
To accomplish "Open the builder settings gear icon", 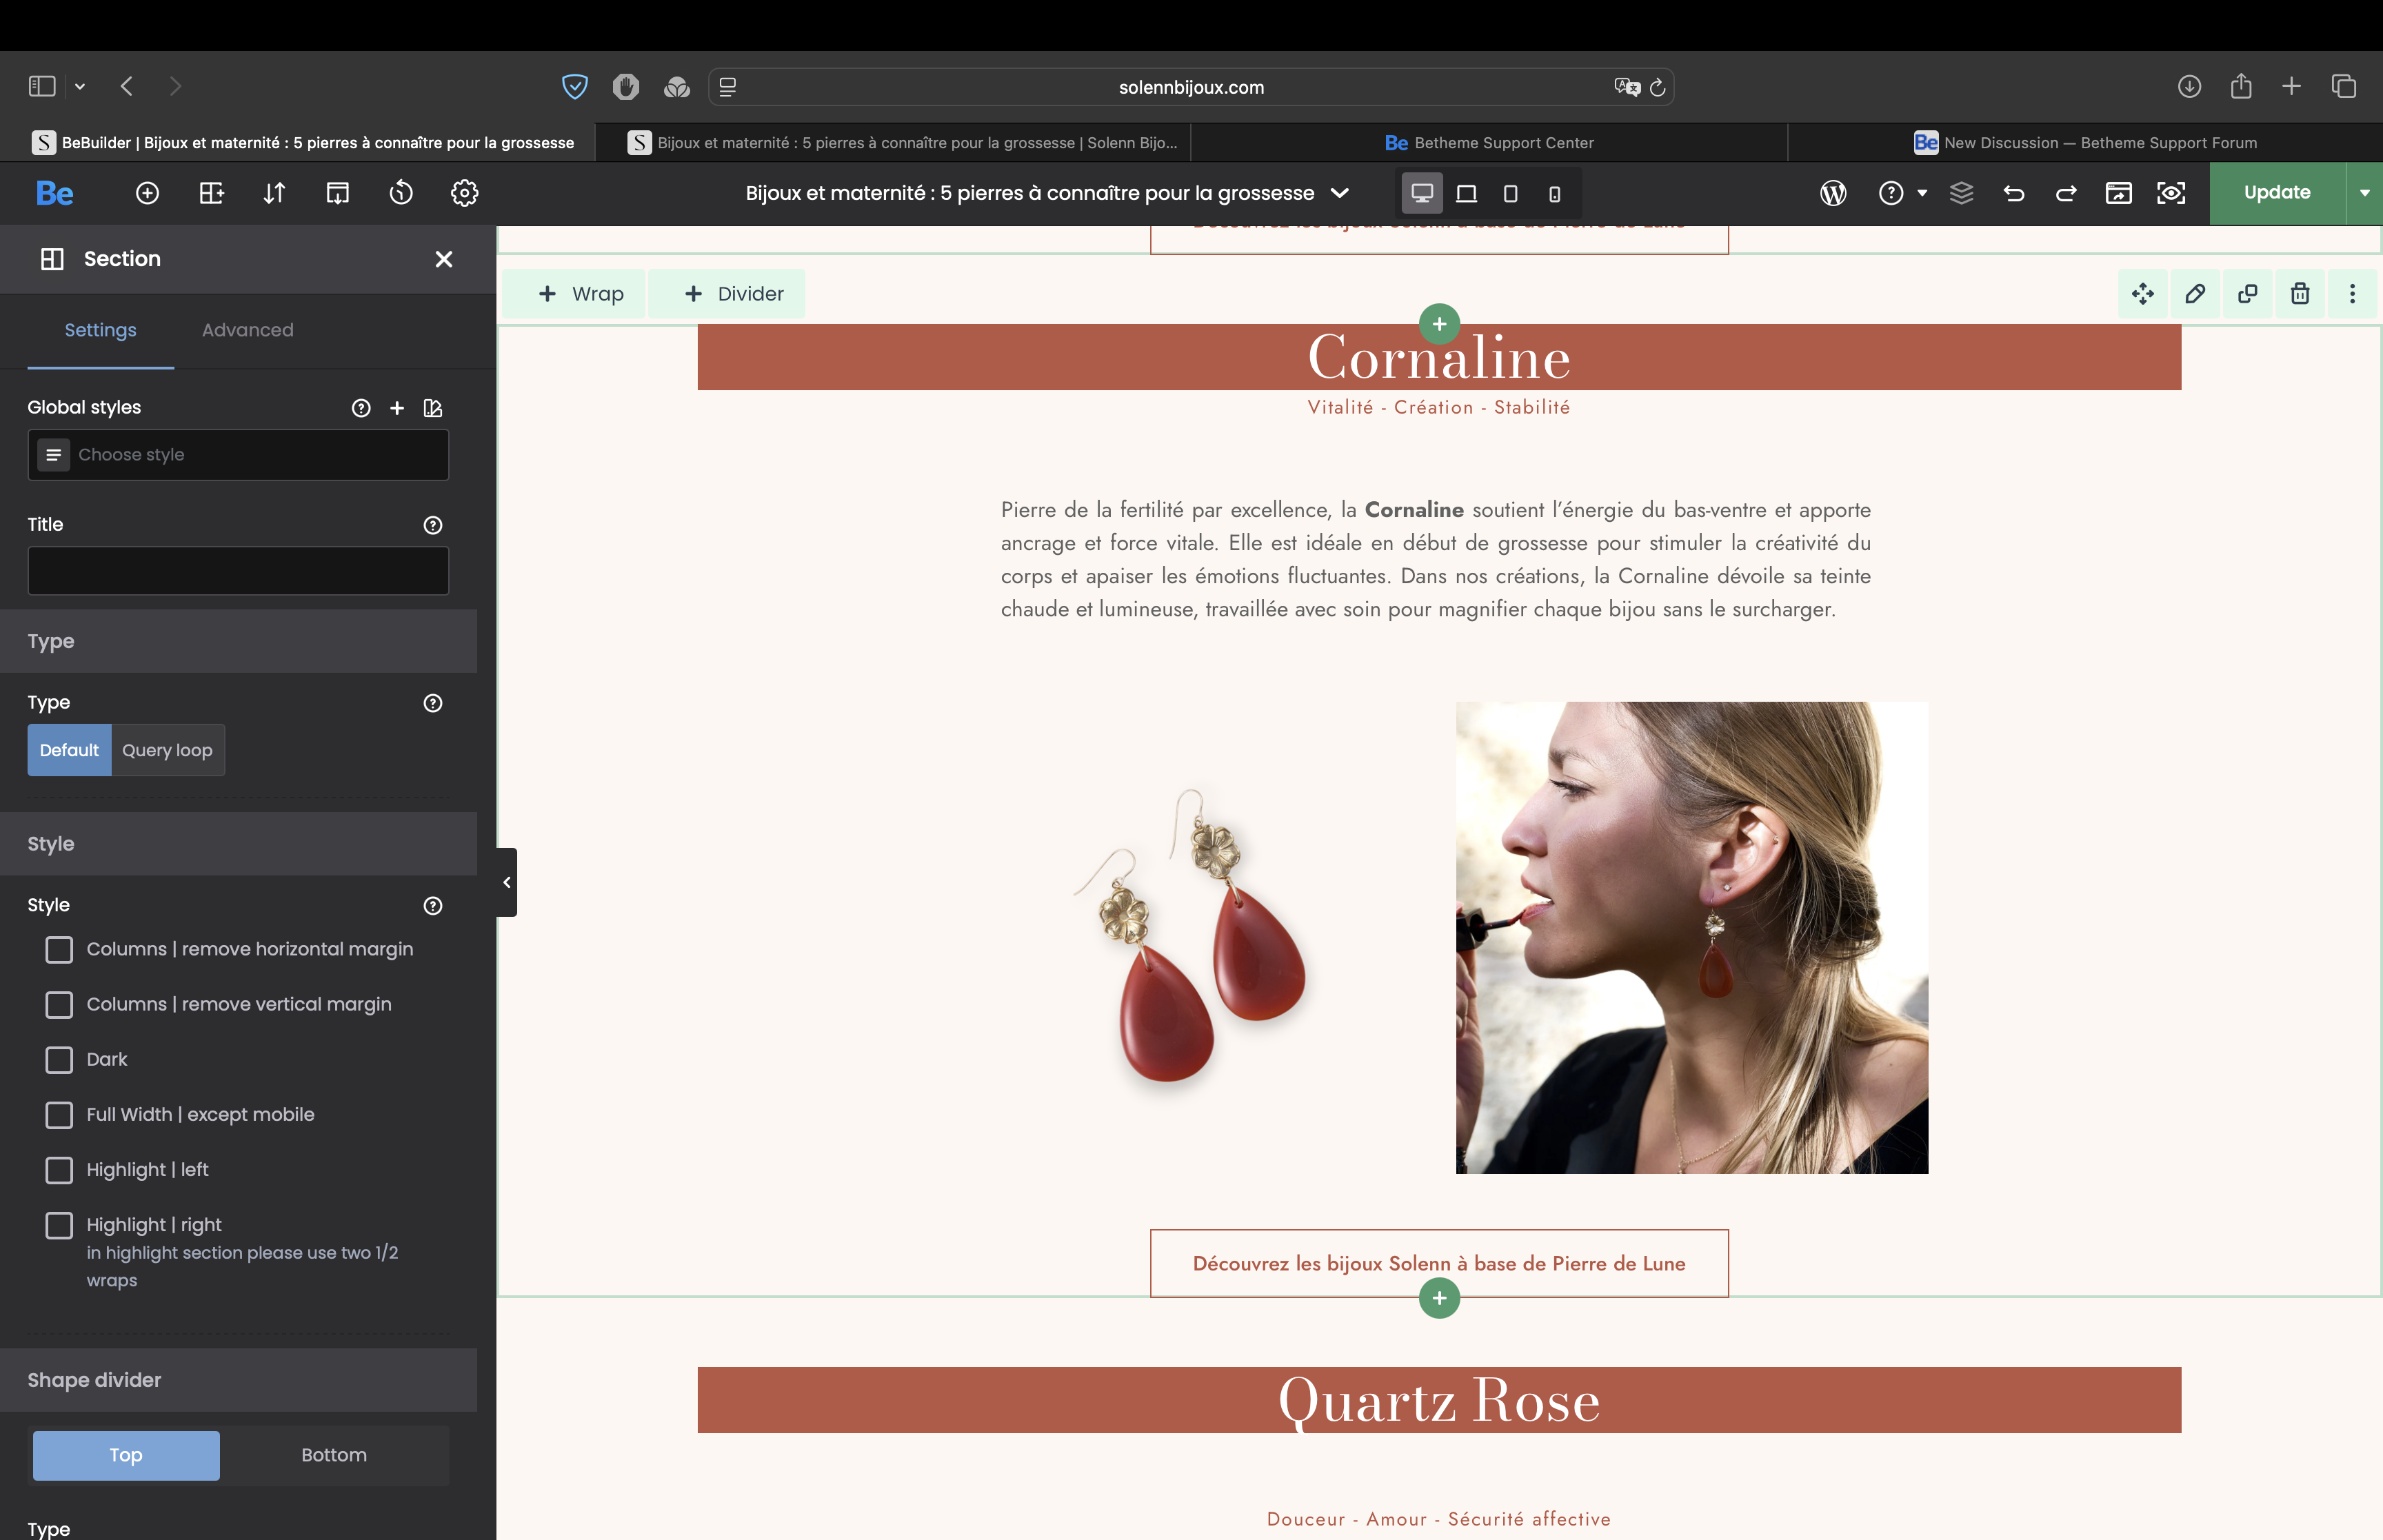I will 464,193.
